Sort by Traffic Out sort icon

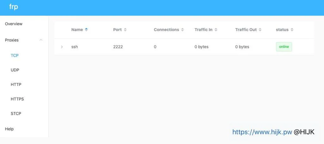(x=260, y=30)
